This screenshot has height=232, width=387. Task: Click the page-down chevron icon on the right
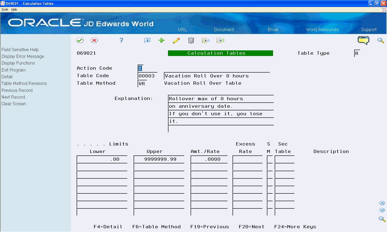coord(382,210)
